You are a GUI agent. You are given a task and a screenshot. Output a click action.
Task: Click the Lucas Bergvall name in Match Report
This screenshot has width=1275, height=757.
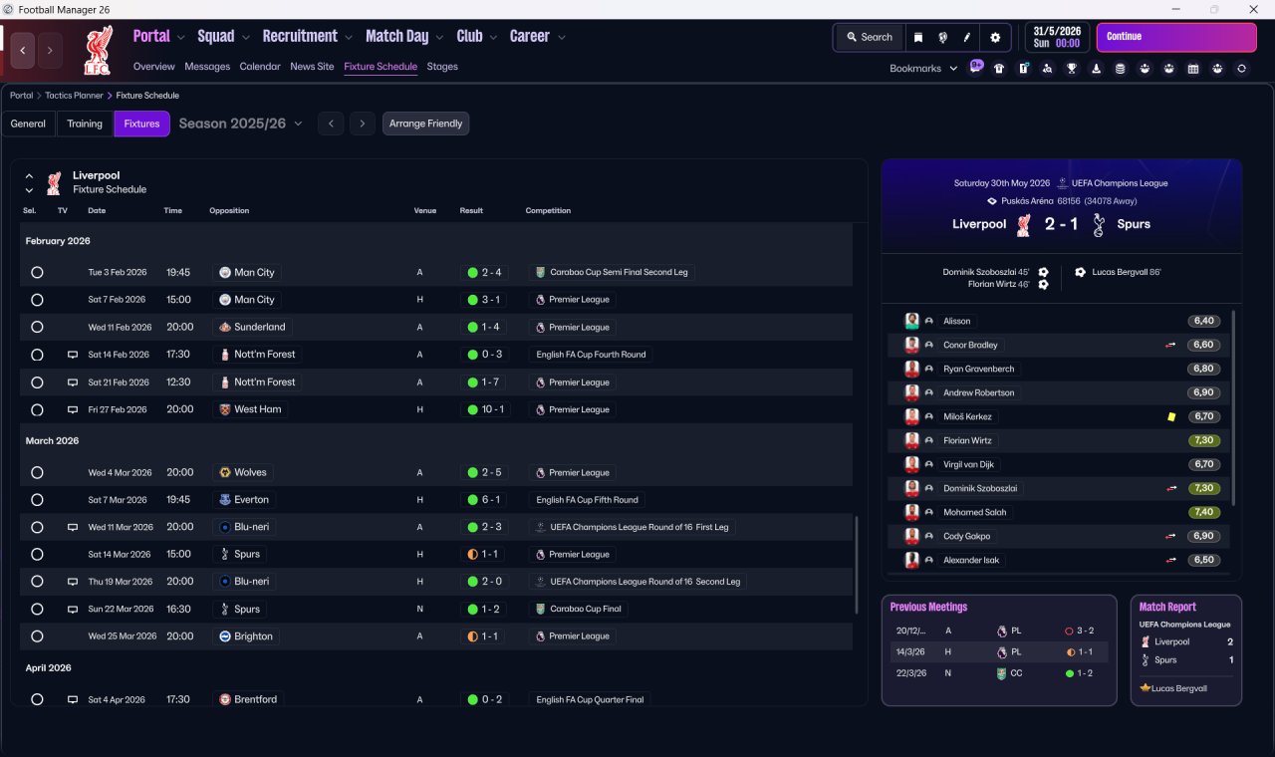(x=1179, y=688)
